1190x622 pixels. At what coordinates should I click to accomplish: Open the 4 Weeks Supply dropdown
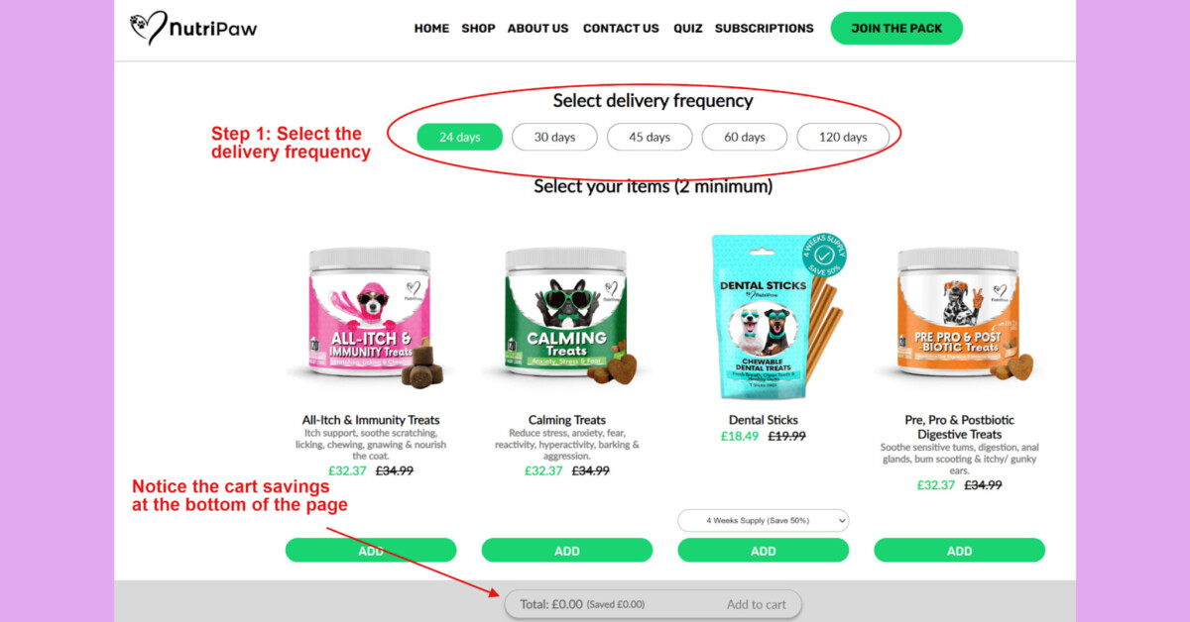point(764,520)
